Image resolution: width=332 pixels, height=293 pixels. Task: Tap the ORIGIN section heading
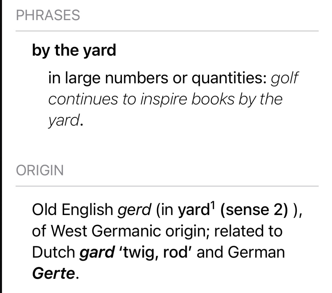point(40,170)
